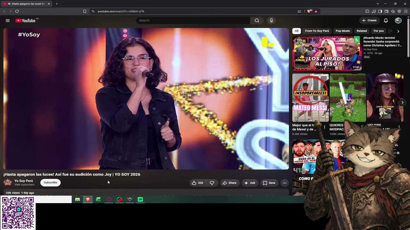Click the 25K views 1 day ago text

pos(20,193)
